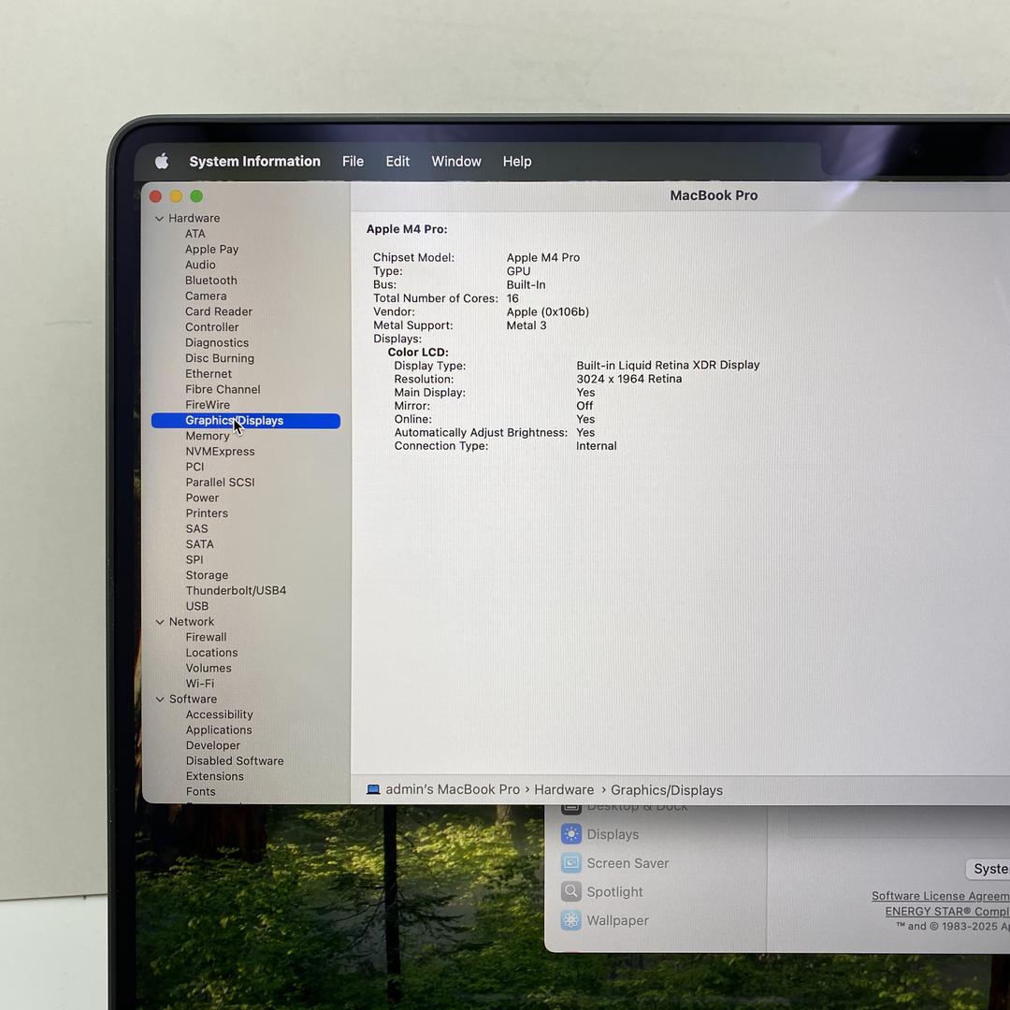
Task: Open Spotlight icon in System Settings
Action: pos(571,891)
